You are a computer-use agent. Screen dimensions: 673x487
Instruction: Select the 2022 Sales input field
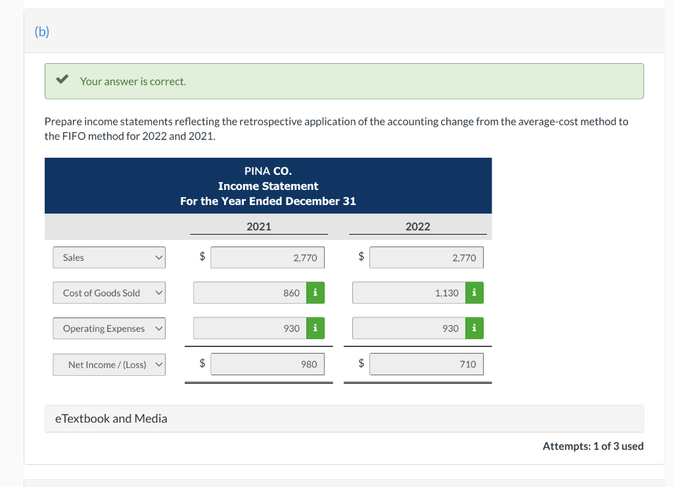(x=426, y=258)
